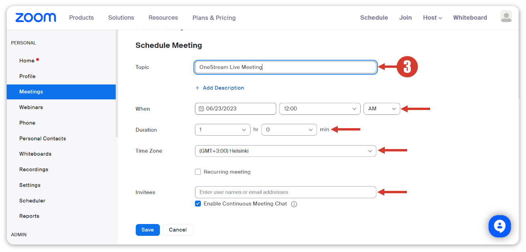
Task: Expand the Time Zone Helsinki dropdown
Action: point(285,151)
